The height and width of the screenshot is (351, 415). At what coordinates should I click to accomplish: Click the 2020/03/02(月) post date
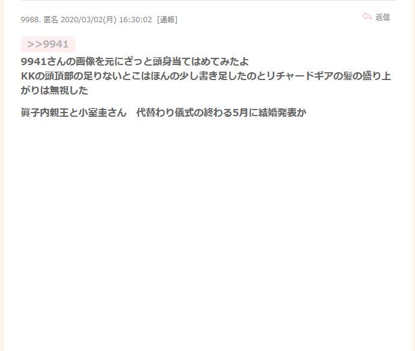click(x=88, y=20)
